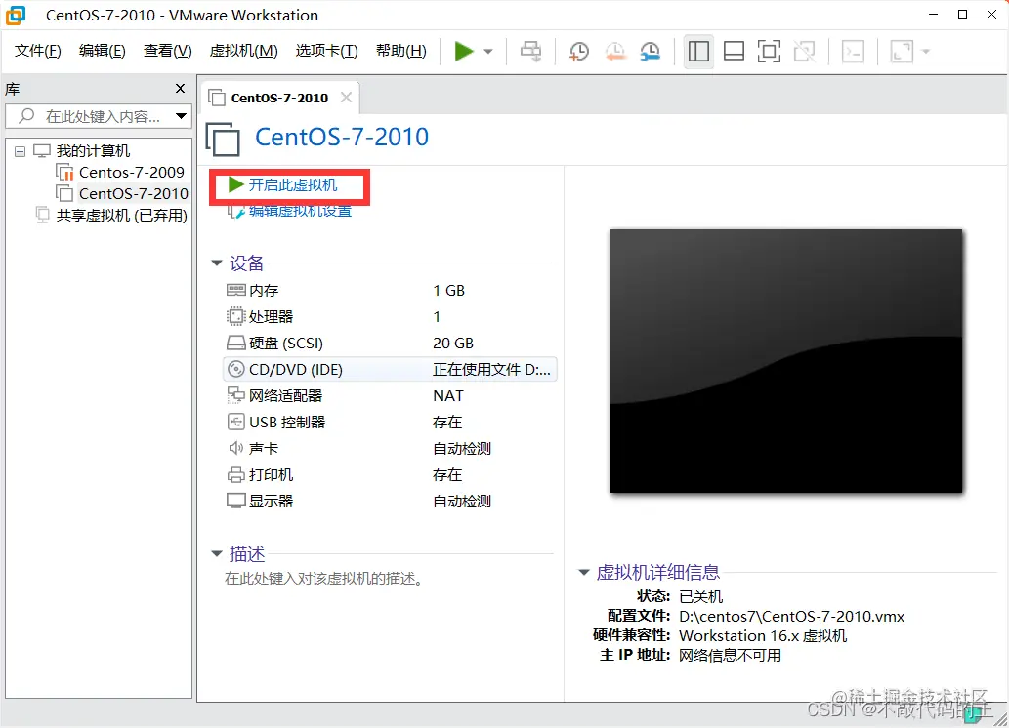This screenshot has width=1009, height=728.
Task: Click the revert to snapshot icon
Action: tap(615, 52)
